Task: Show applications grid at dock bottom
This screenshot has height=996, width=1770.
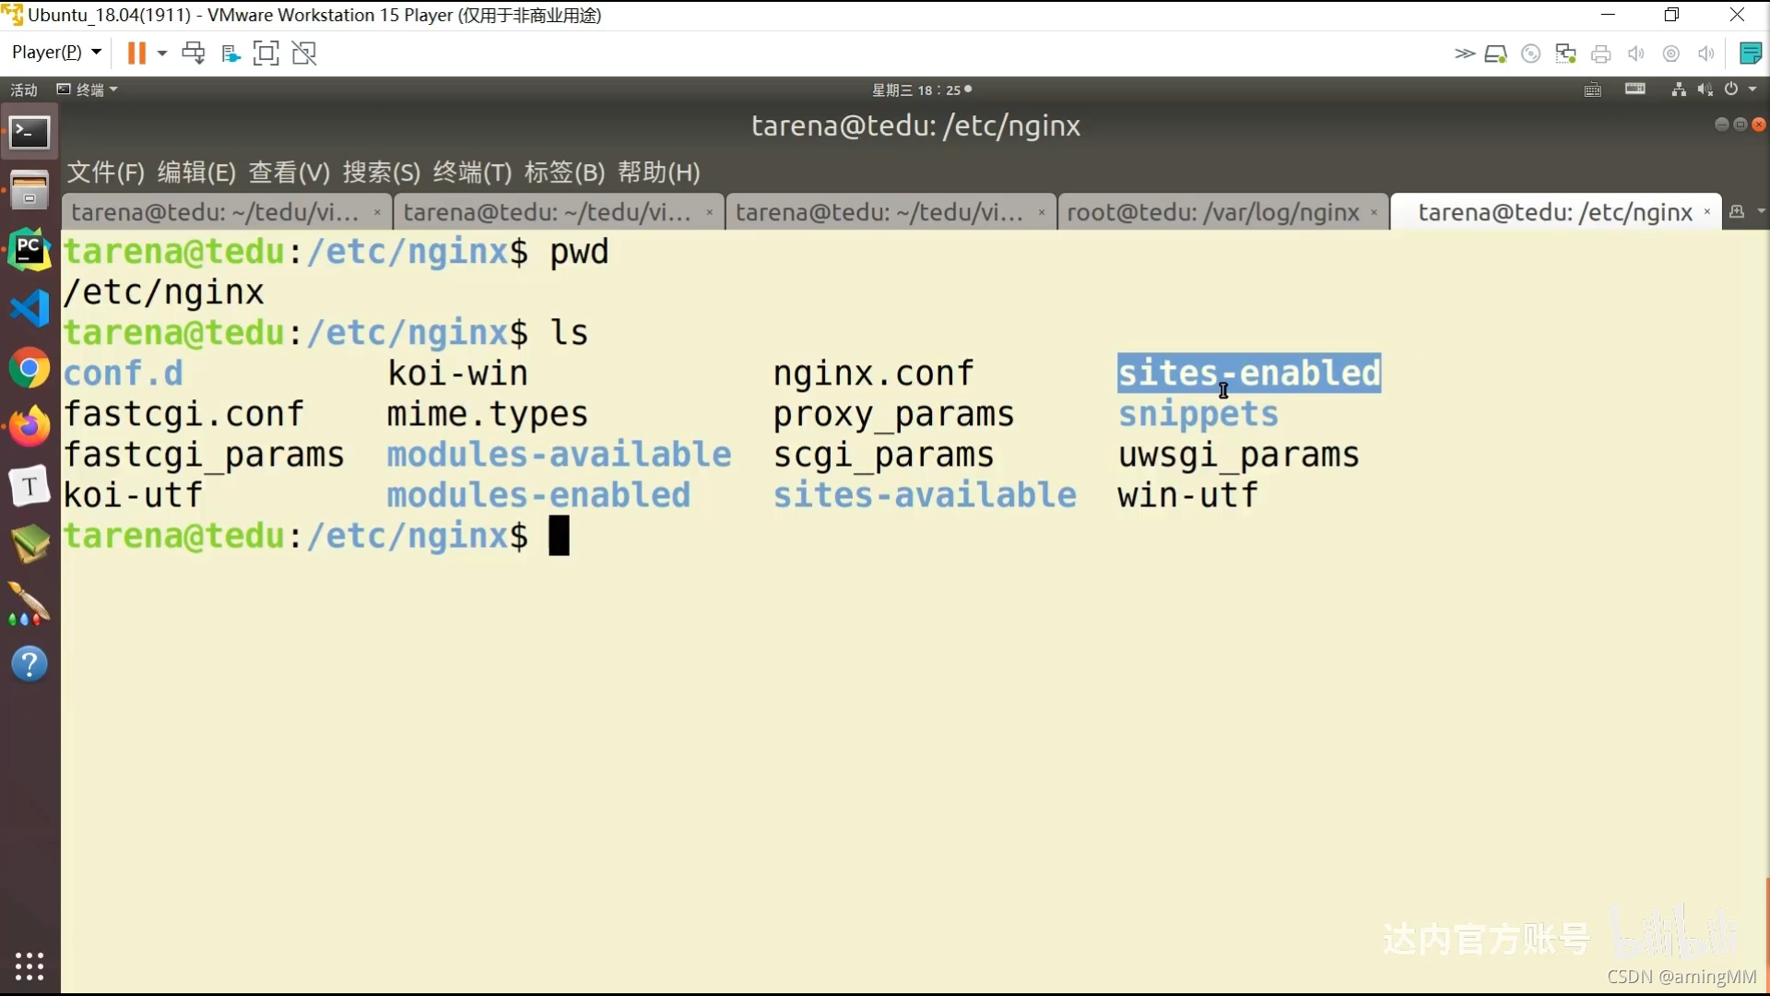Action: pos(29,966)
